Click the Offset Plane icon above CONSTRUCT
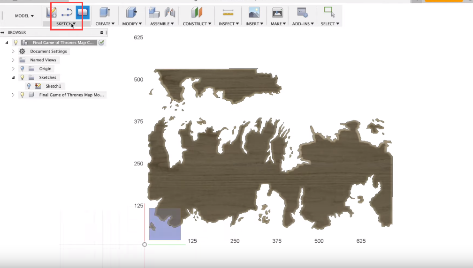Screen dimensions: 473x268 197,12
